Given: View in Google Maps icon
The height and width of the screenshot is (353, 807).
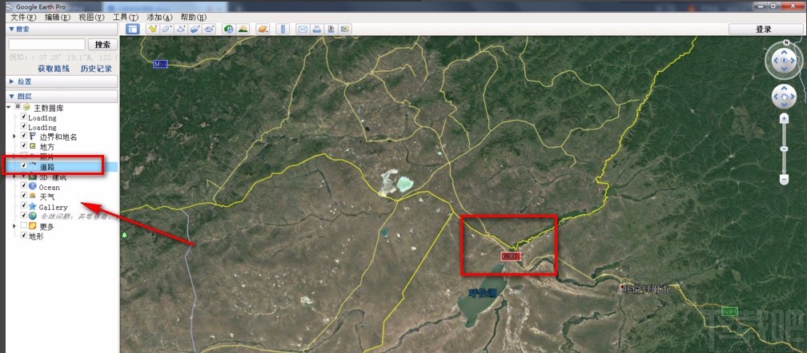Looking at the screenshot, I should [344, 30].
